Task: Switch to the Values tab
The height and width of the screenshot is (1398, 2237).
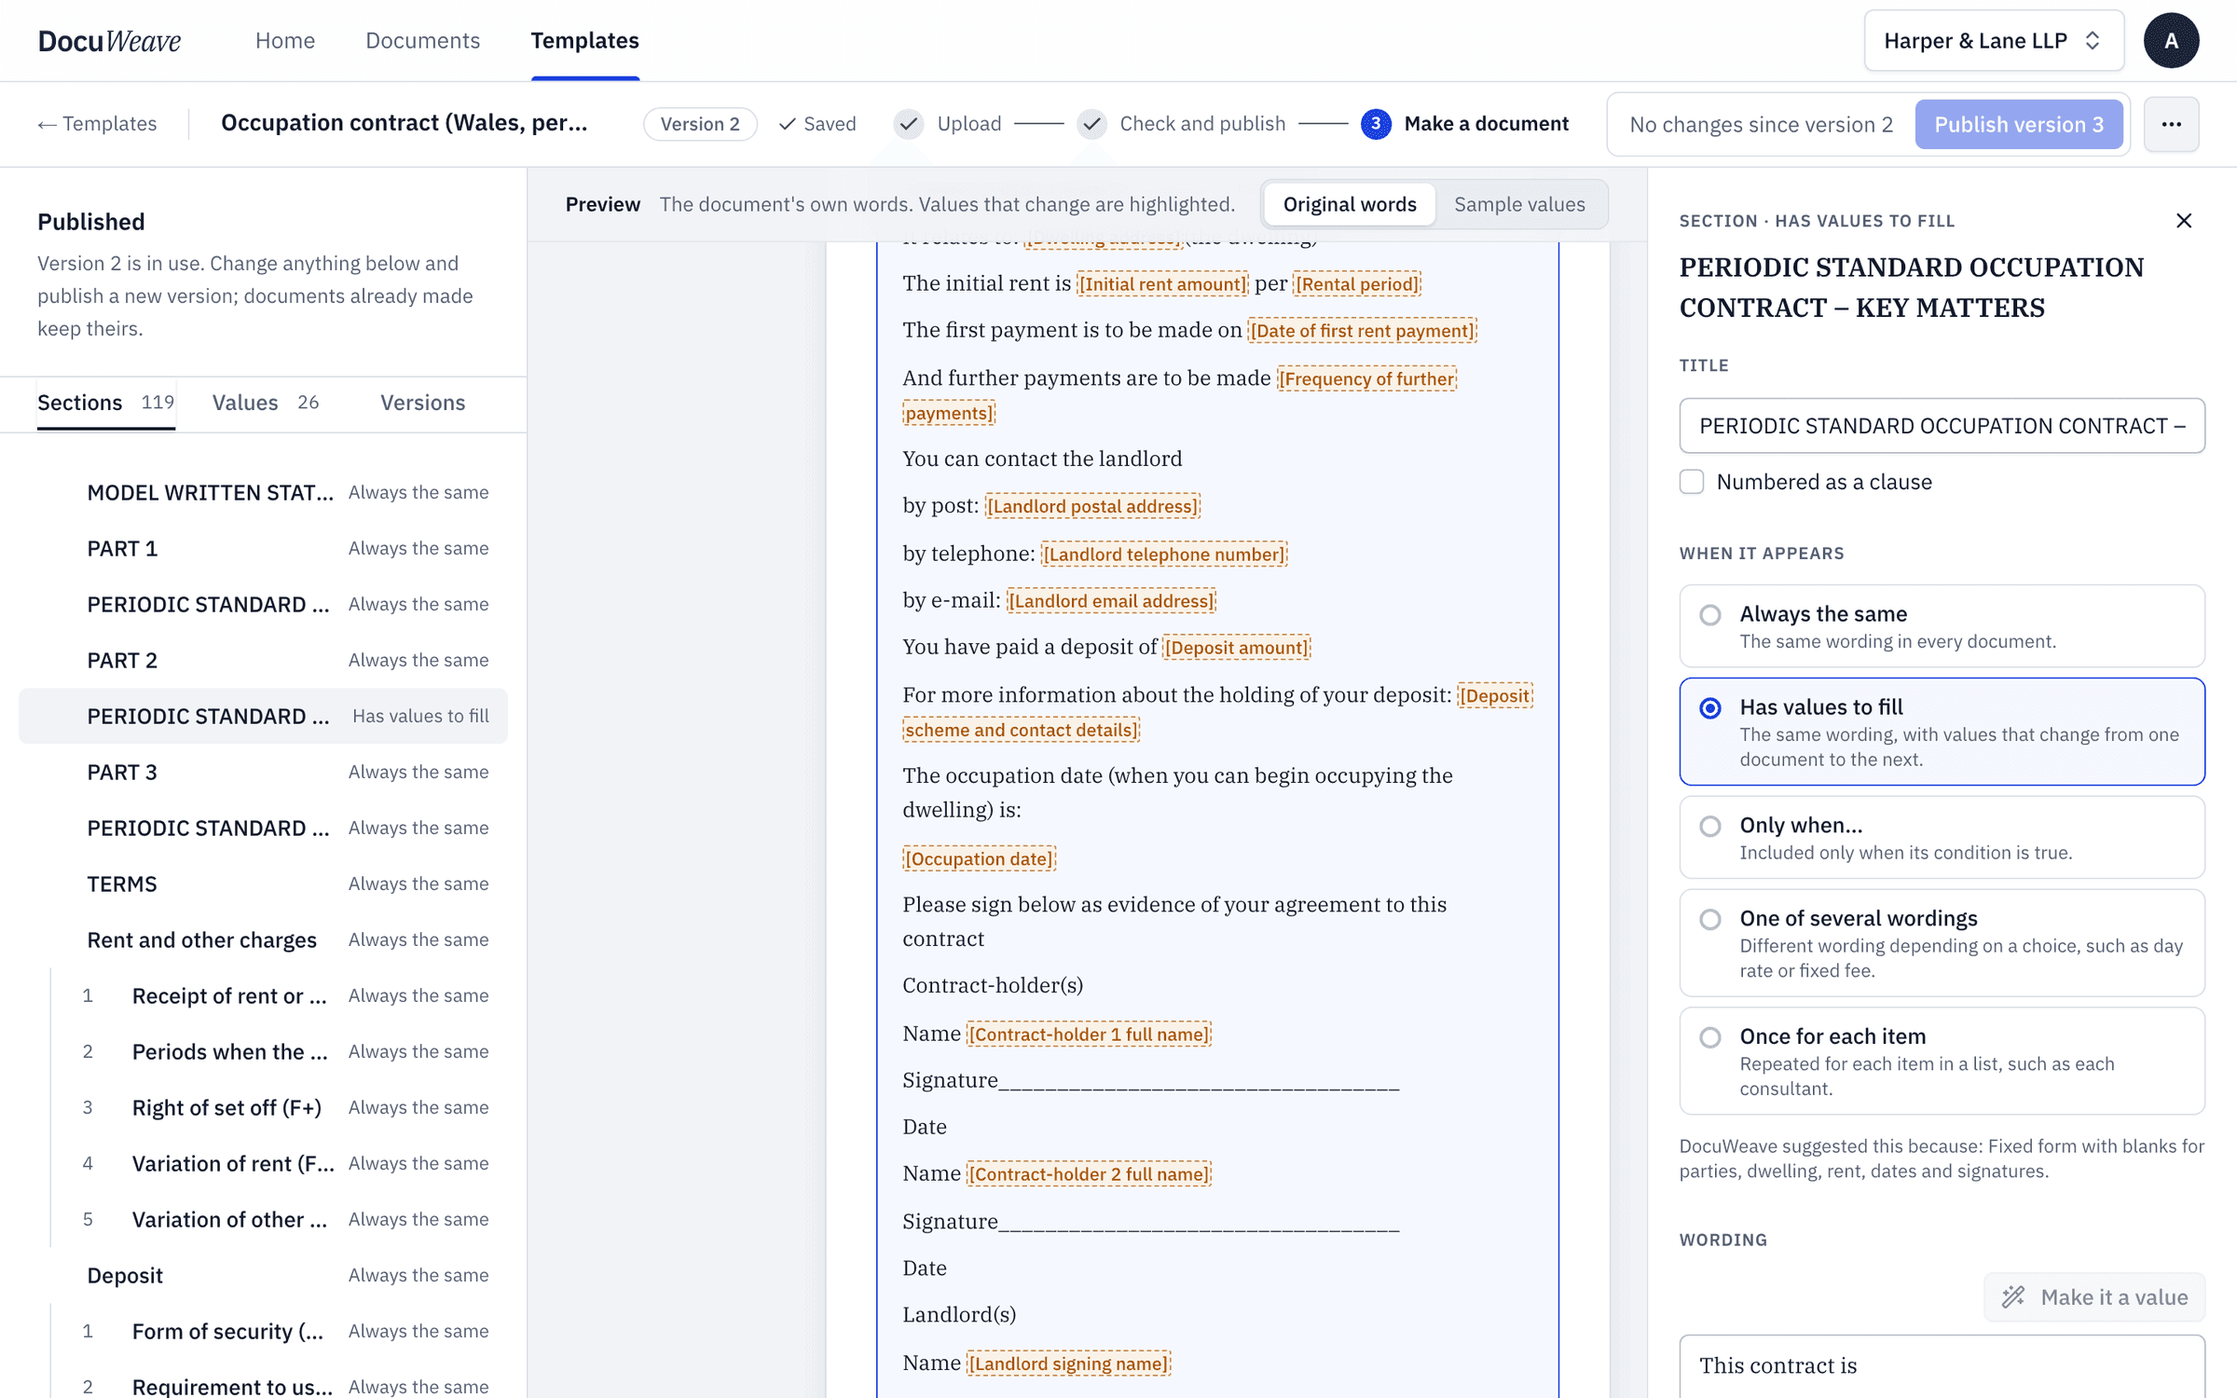Action: tap(266, 403)
